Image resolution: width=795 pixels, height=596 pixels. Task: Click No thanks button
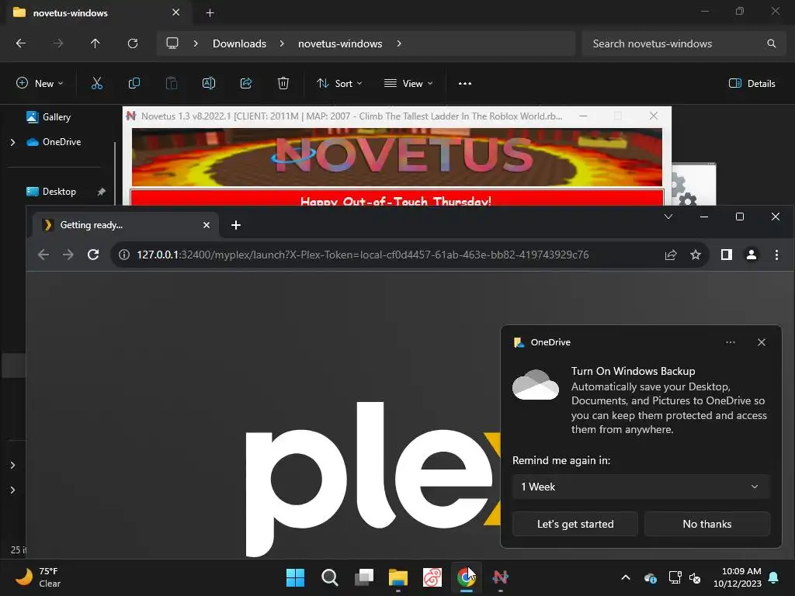[x=706, y=524]
